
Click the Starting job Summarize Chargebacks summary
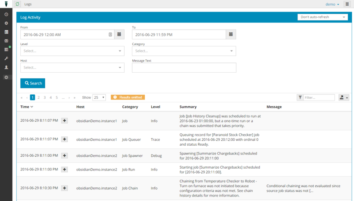point(219,170)
